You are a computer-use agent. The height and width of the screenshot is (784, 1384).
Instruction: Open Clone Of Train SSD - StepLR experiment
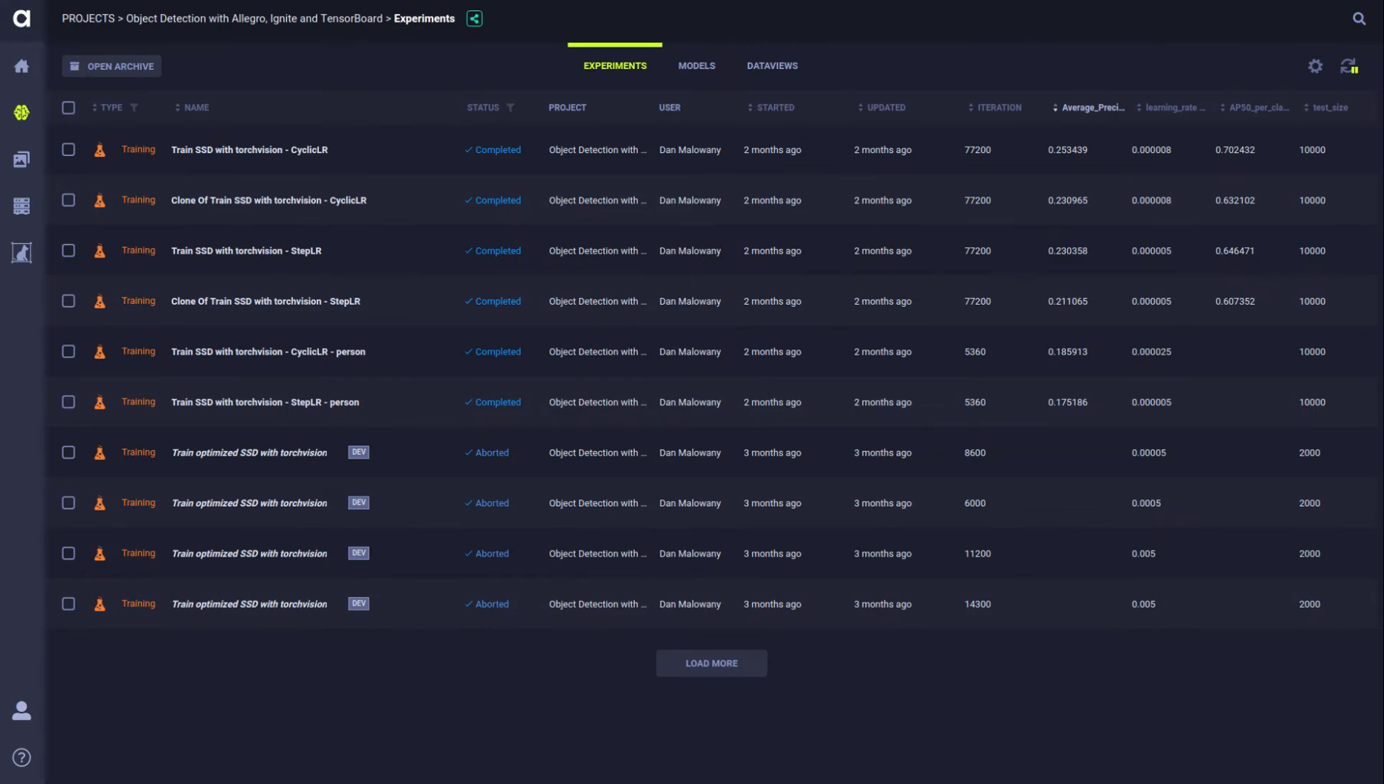pyautogui.click(x=265, y=302)
